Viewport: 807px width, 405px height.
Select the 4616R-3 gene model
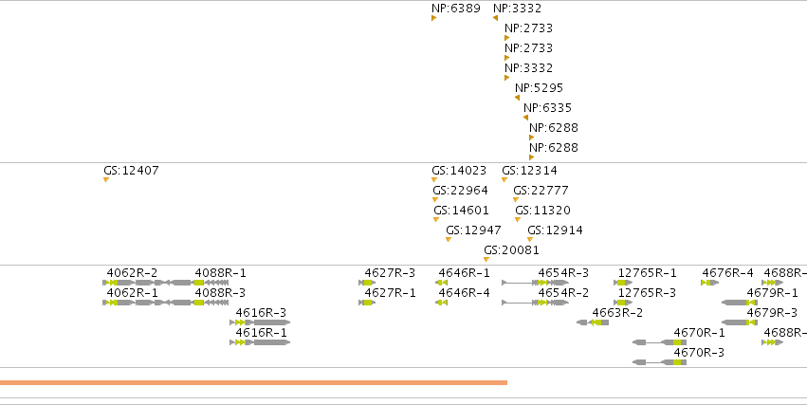click(260, 322)
